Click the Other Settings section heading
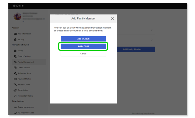195x118 pixels. pos(18,101)
